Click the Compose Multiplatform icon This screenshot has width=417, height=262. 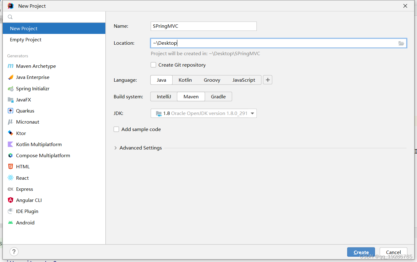[x=11, y=155]
